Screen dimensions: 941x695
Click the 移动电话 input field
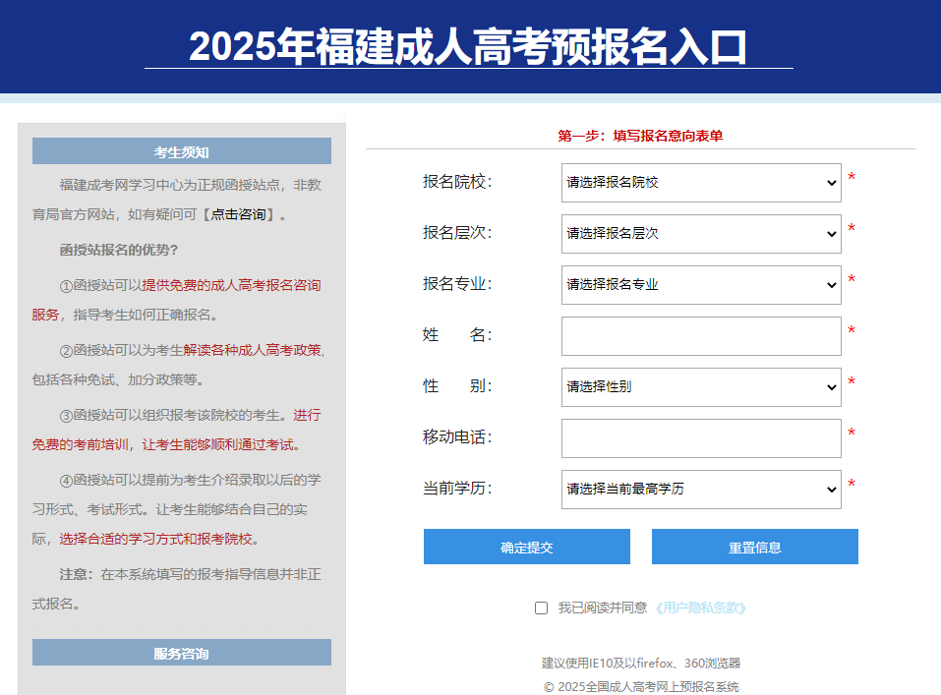[x=700, y=438]
